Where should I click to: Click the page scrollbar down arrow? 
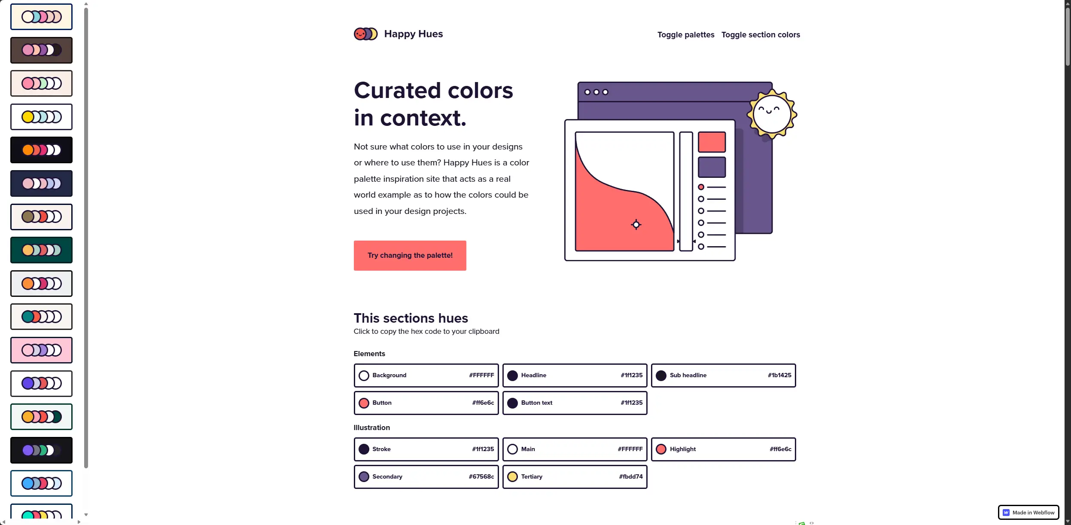[1068, 521]
